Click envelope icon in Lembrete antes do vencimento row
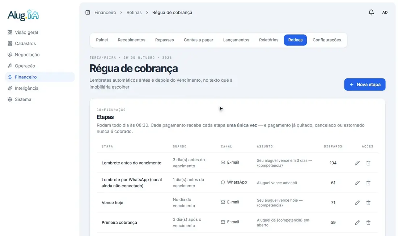The height and width of the screenshot is (236, 398). pos(223,162)
